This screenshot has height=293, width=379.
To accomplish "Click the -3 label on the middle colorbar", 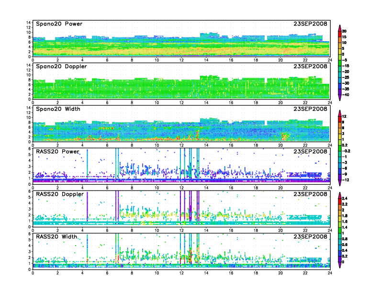I will pyautogui.click(x=345, y=162).
